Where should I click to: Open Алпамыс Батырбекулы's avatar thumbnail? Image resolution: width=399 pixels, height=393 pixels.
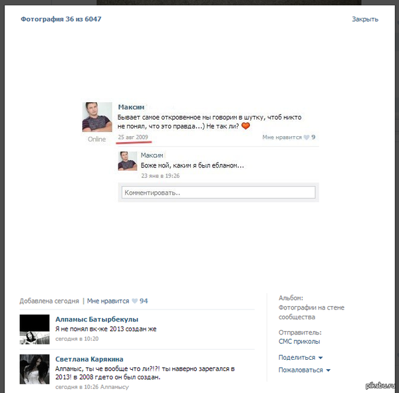pyautogui.click(x=35, y=329)
